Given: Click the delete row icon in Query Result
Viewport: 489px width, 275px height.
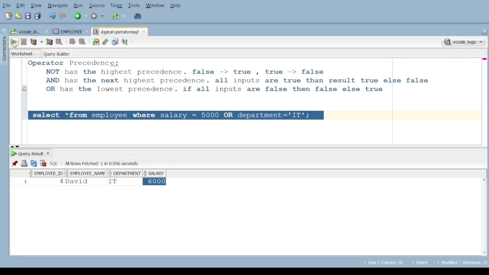Looking at the screenshot, I should [43, 163].
